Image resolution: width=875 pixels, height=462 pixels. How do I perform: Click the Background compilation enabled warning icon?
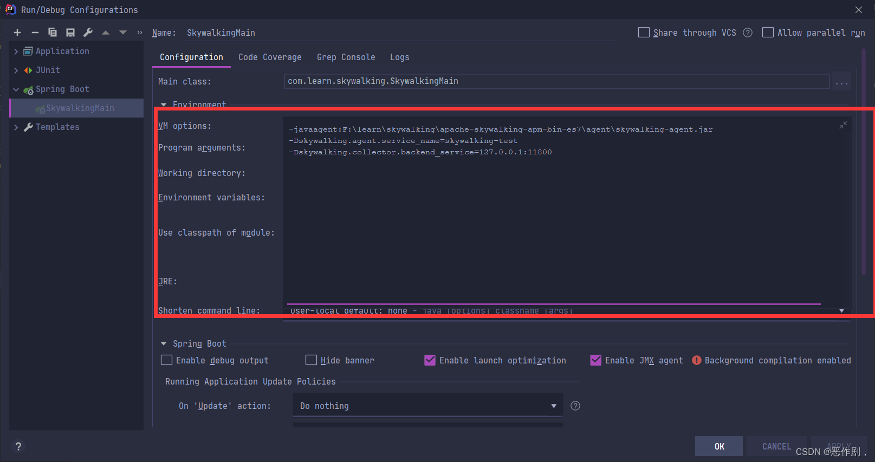click(x=697, y=360)
